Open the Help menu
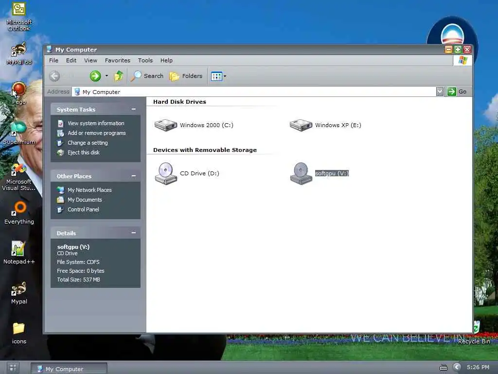This screenshot has height=374, width=498. pos(166,60)
